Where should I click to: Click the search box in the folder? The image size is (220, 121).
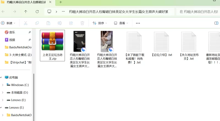[198, 12]
